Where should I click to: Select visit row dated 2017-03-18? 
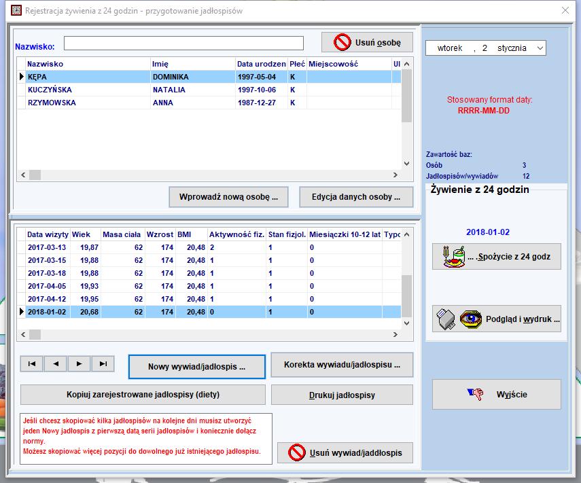(209, 273)
